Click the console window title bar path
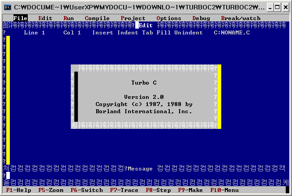This screenshot has width=292, height=196. pyautogui.click(x=139, y=8)
